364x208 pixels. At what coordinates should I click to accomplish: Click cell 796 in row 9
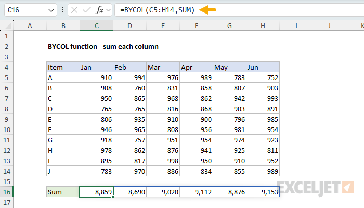coord(230,119)
